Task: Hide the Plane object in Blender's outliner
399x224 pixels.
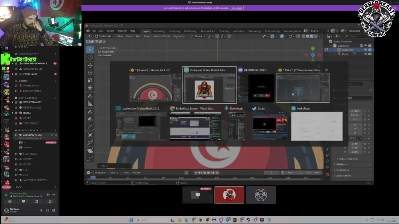Action: [x=366, y=54]
